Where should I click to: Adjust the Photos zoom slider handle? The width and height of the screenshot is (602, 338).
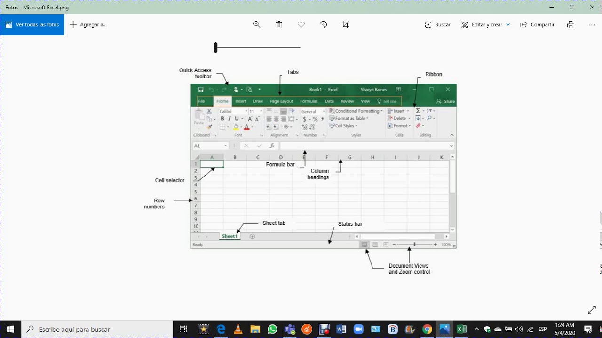click(215, 47)
